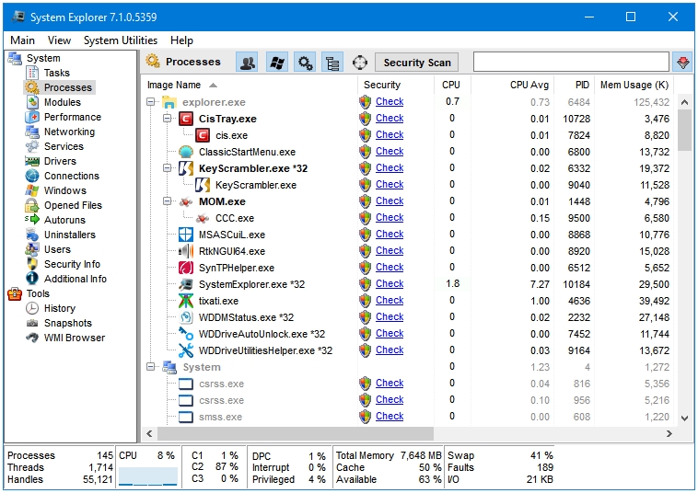The width and height of the screenshot is (698, 493).
Task: Toggle the show all users' processes button
Action: click(247, 63)
